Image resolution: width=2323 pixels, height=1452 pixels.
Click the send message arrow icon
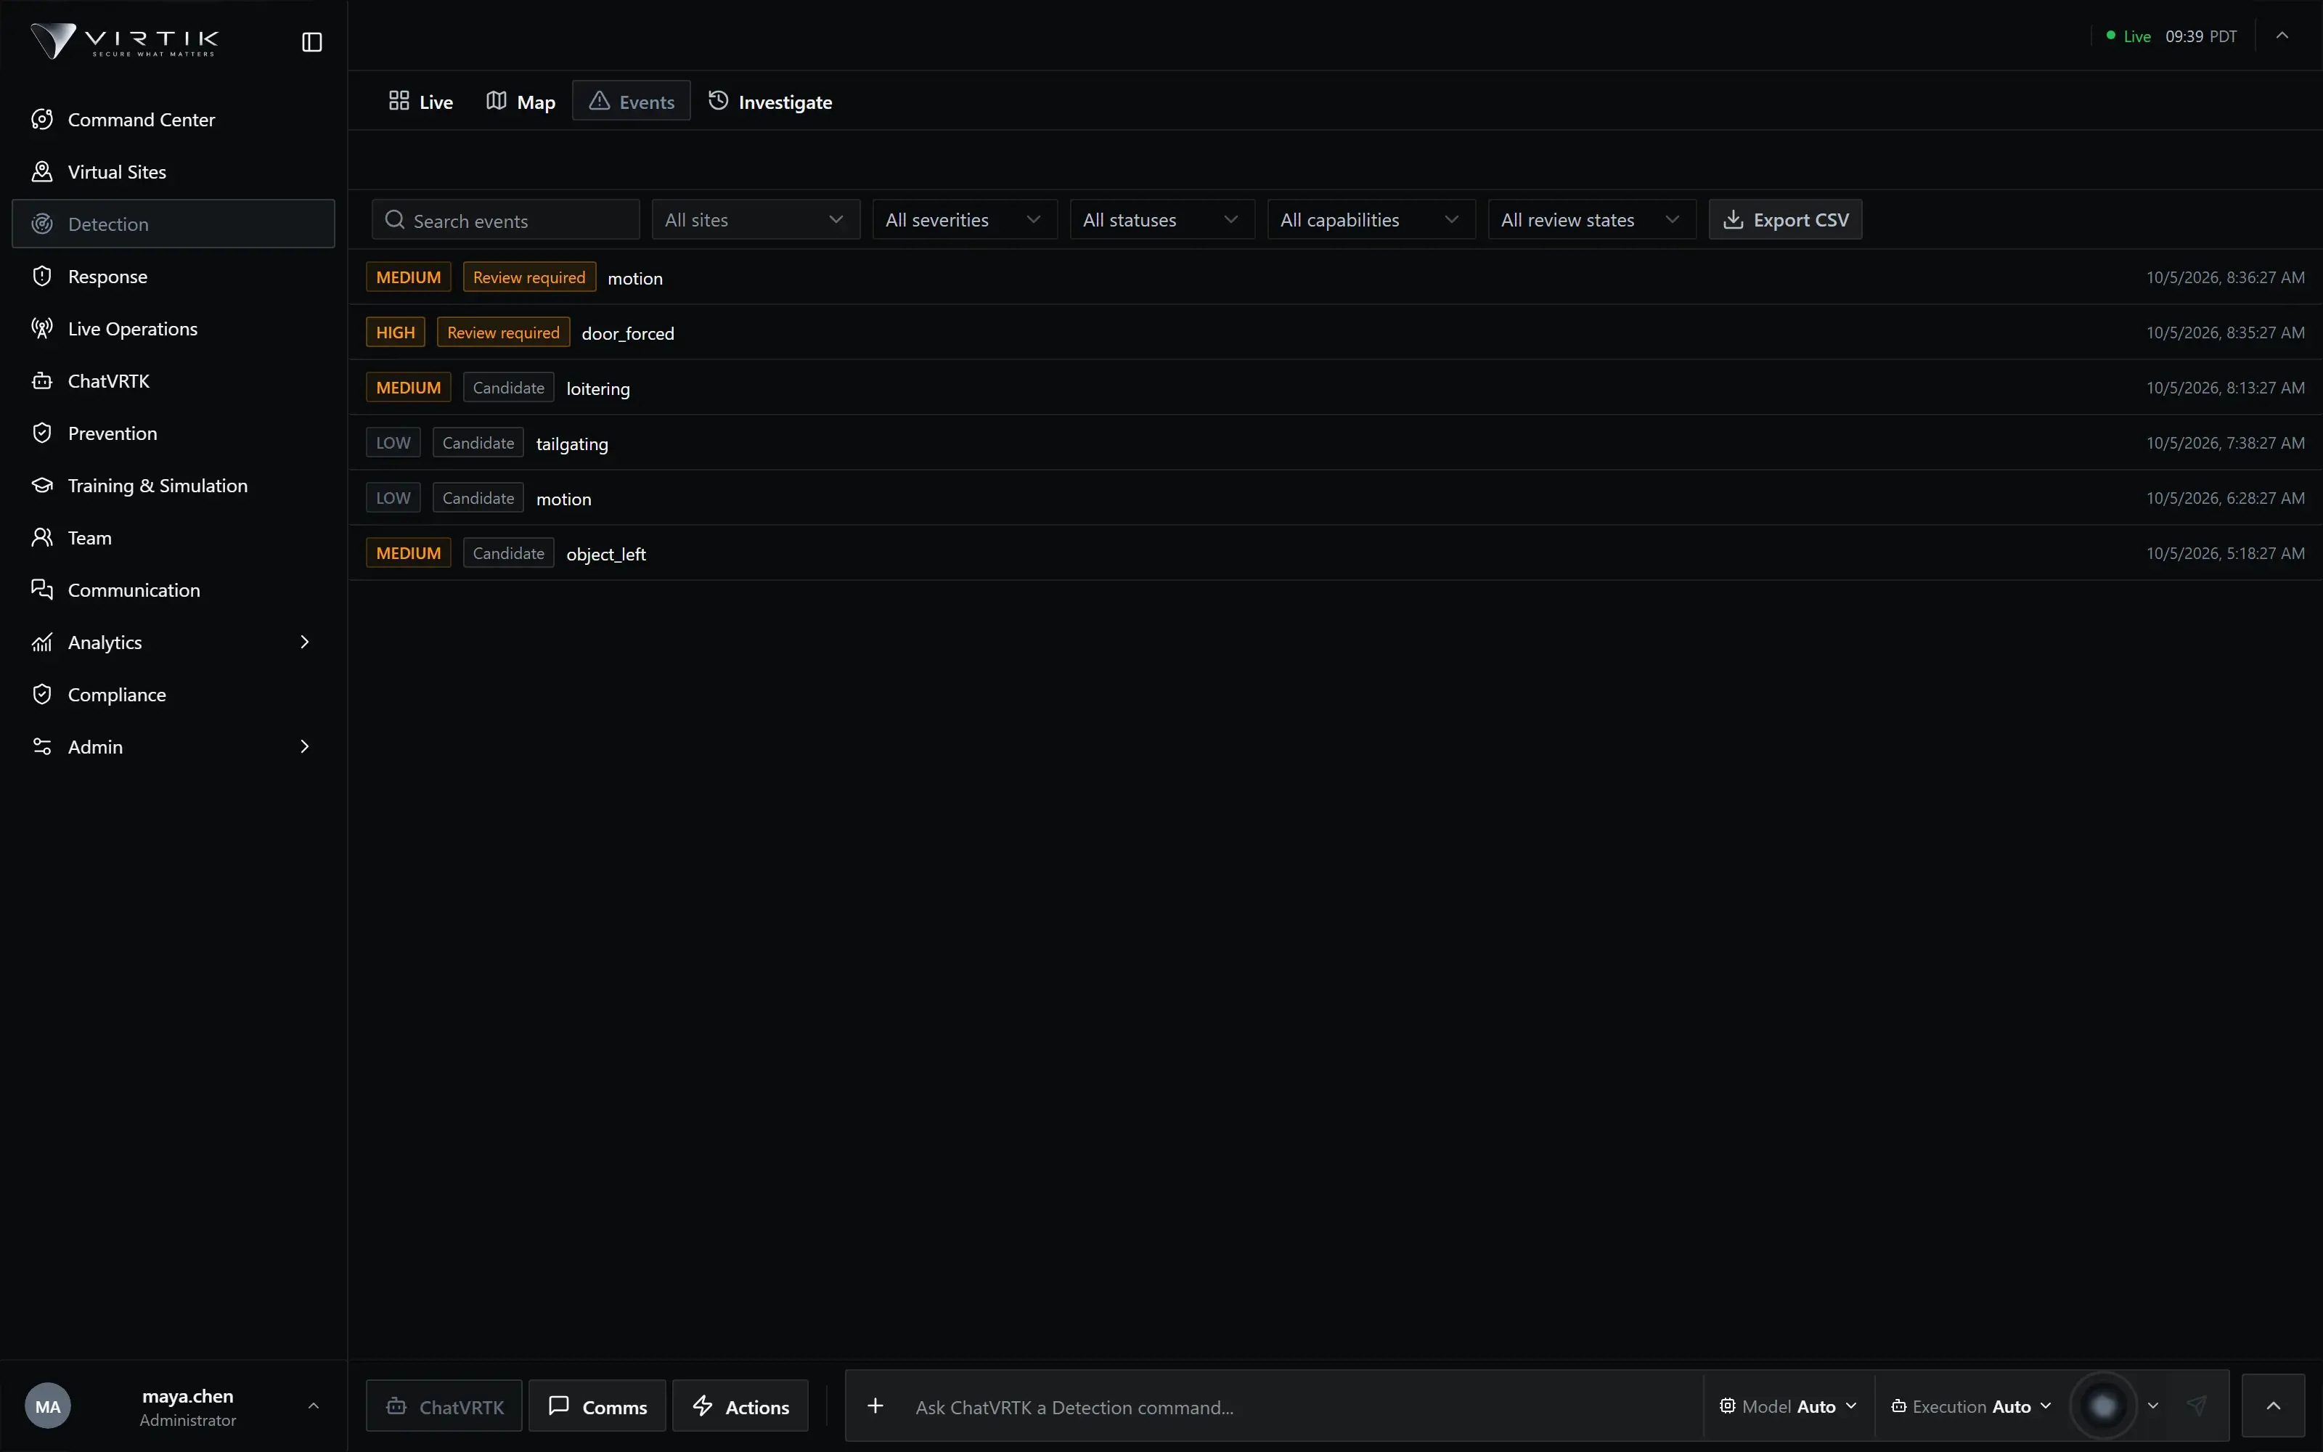click(2196, 1406)
